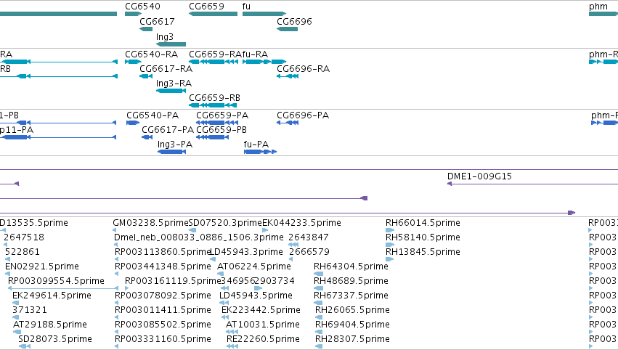
Task: Select the RE22260.5prime EST
Action: pyautogui.click(x=232, y=346)
